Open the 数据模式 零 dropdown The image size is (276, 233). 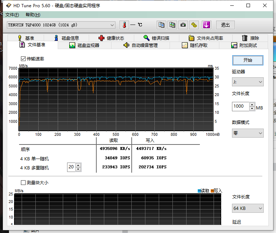tap(247, 133)
